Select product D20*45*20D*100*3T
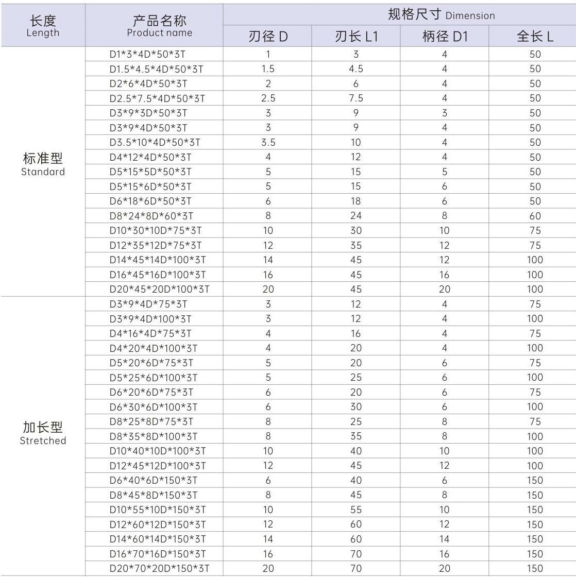The width and height of the screenshot is (576, 577). [159, 290]
